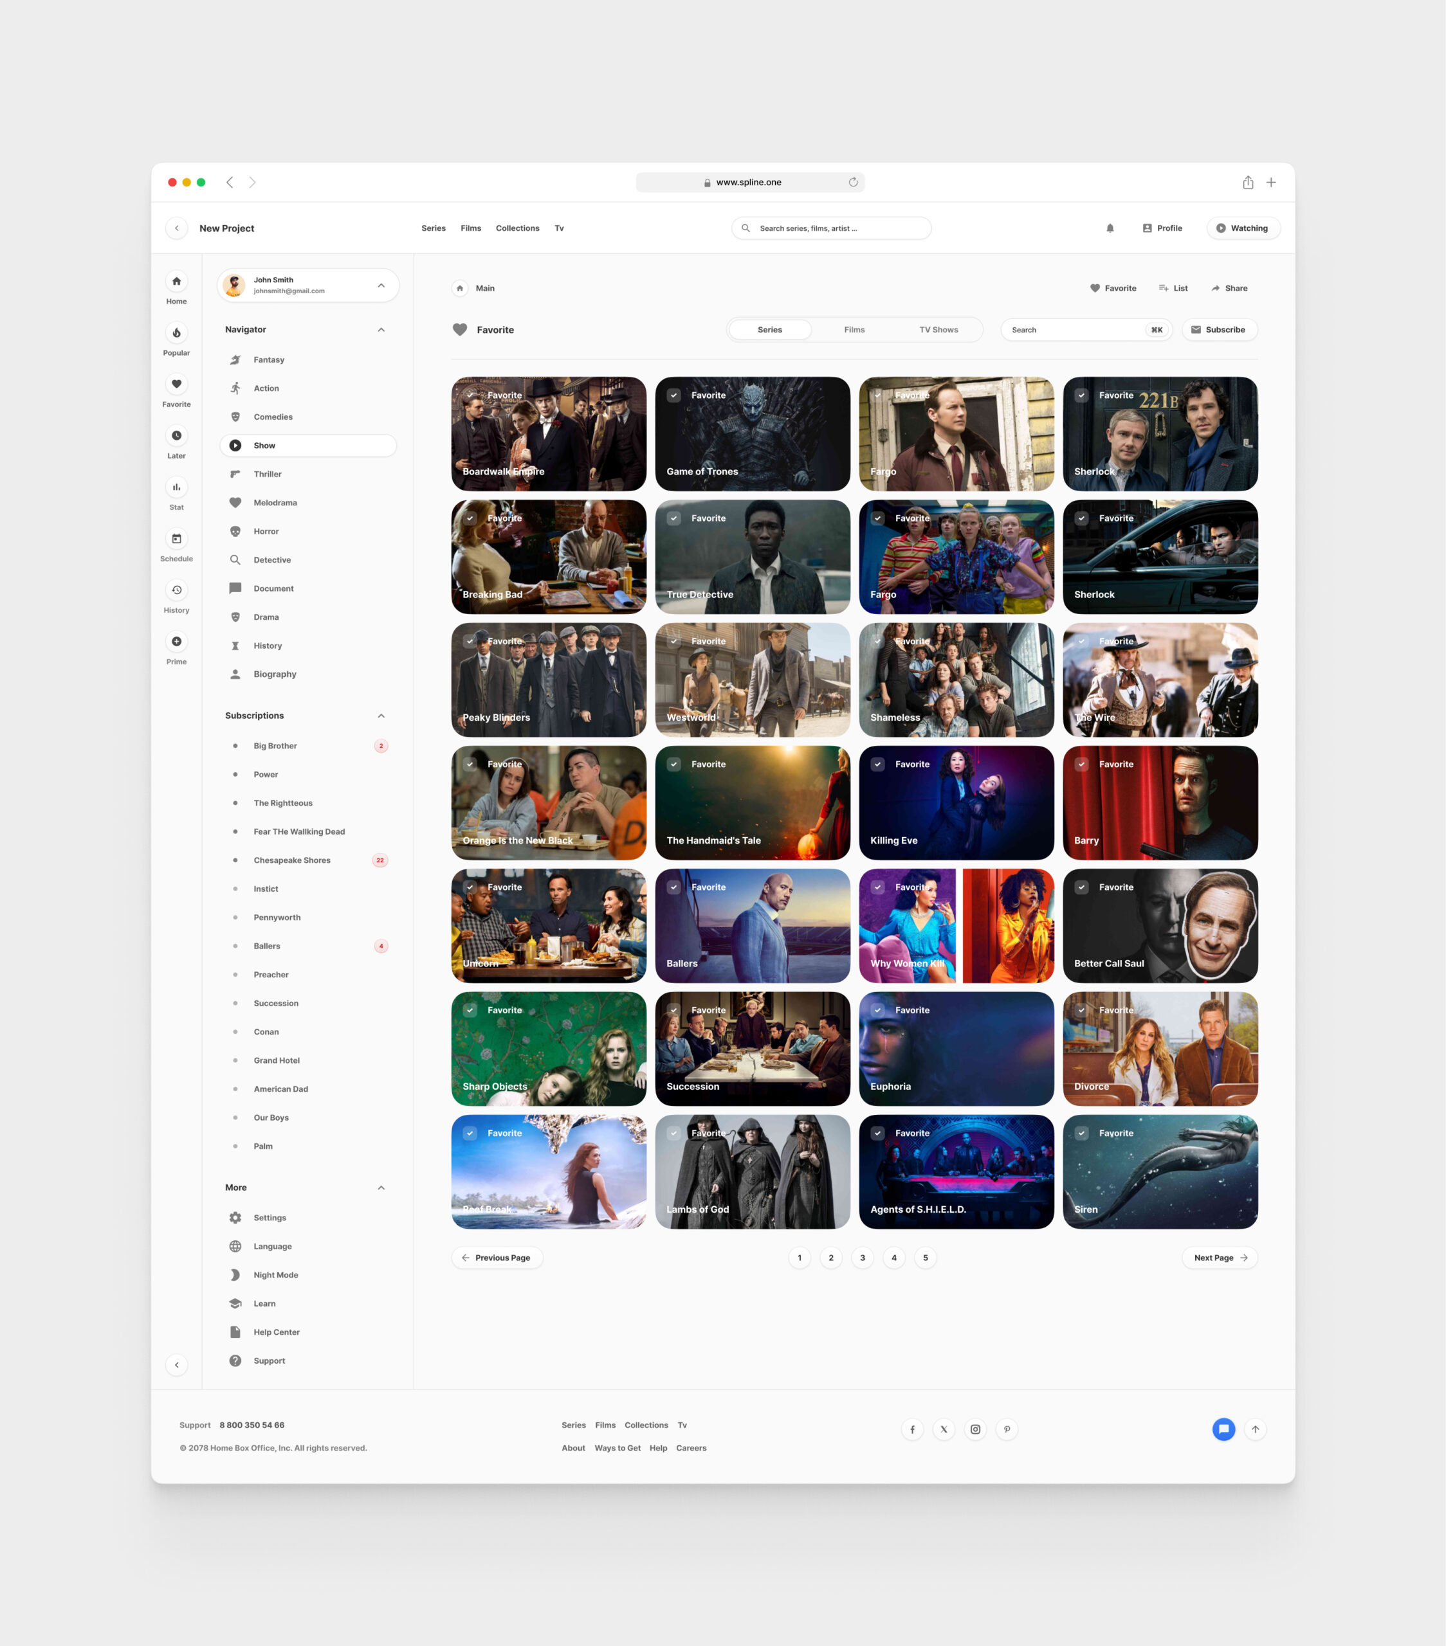
Task: Click the scroll-to-top arrow in footer
Action: pyautogui.click(x=1255, y=1429)
